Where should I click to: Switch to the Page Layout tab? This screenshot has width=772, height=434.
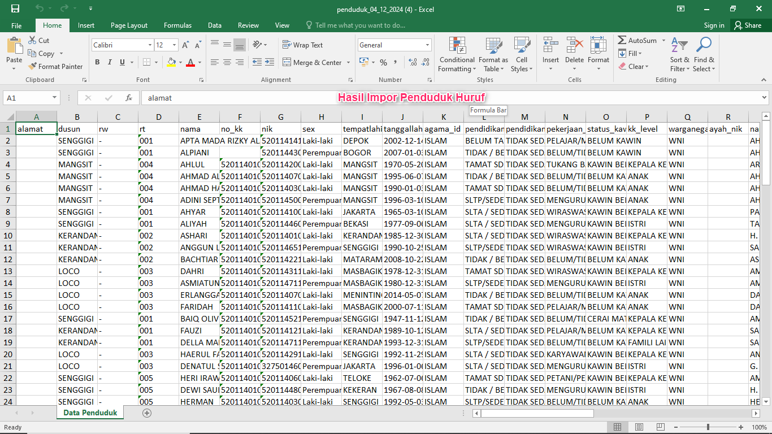pyautogui.click(x=129, y=25)
